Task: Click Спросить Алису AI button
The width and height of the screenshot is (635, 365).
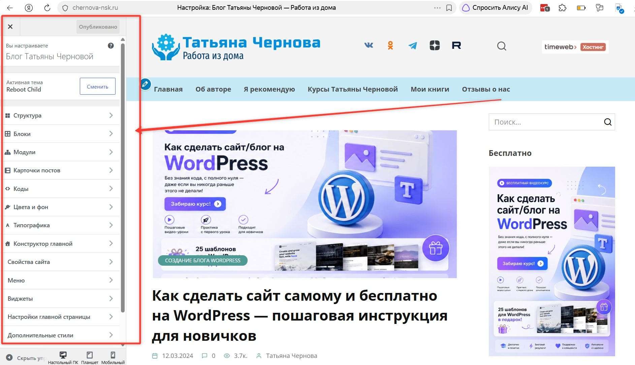Action: pos(495,8)
